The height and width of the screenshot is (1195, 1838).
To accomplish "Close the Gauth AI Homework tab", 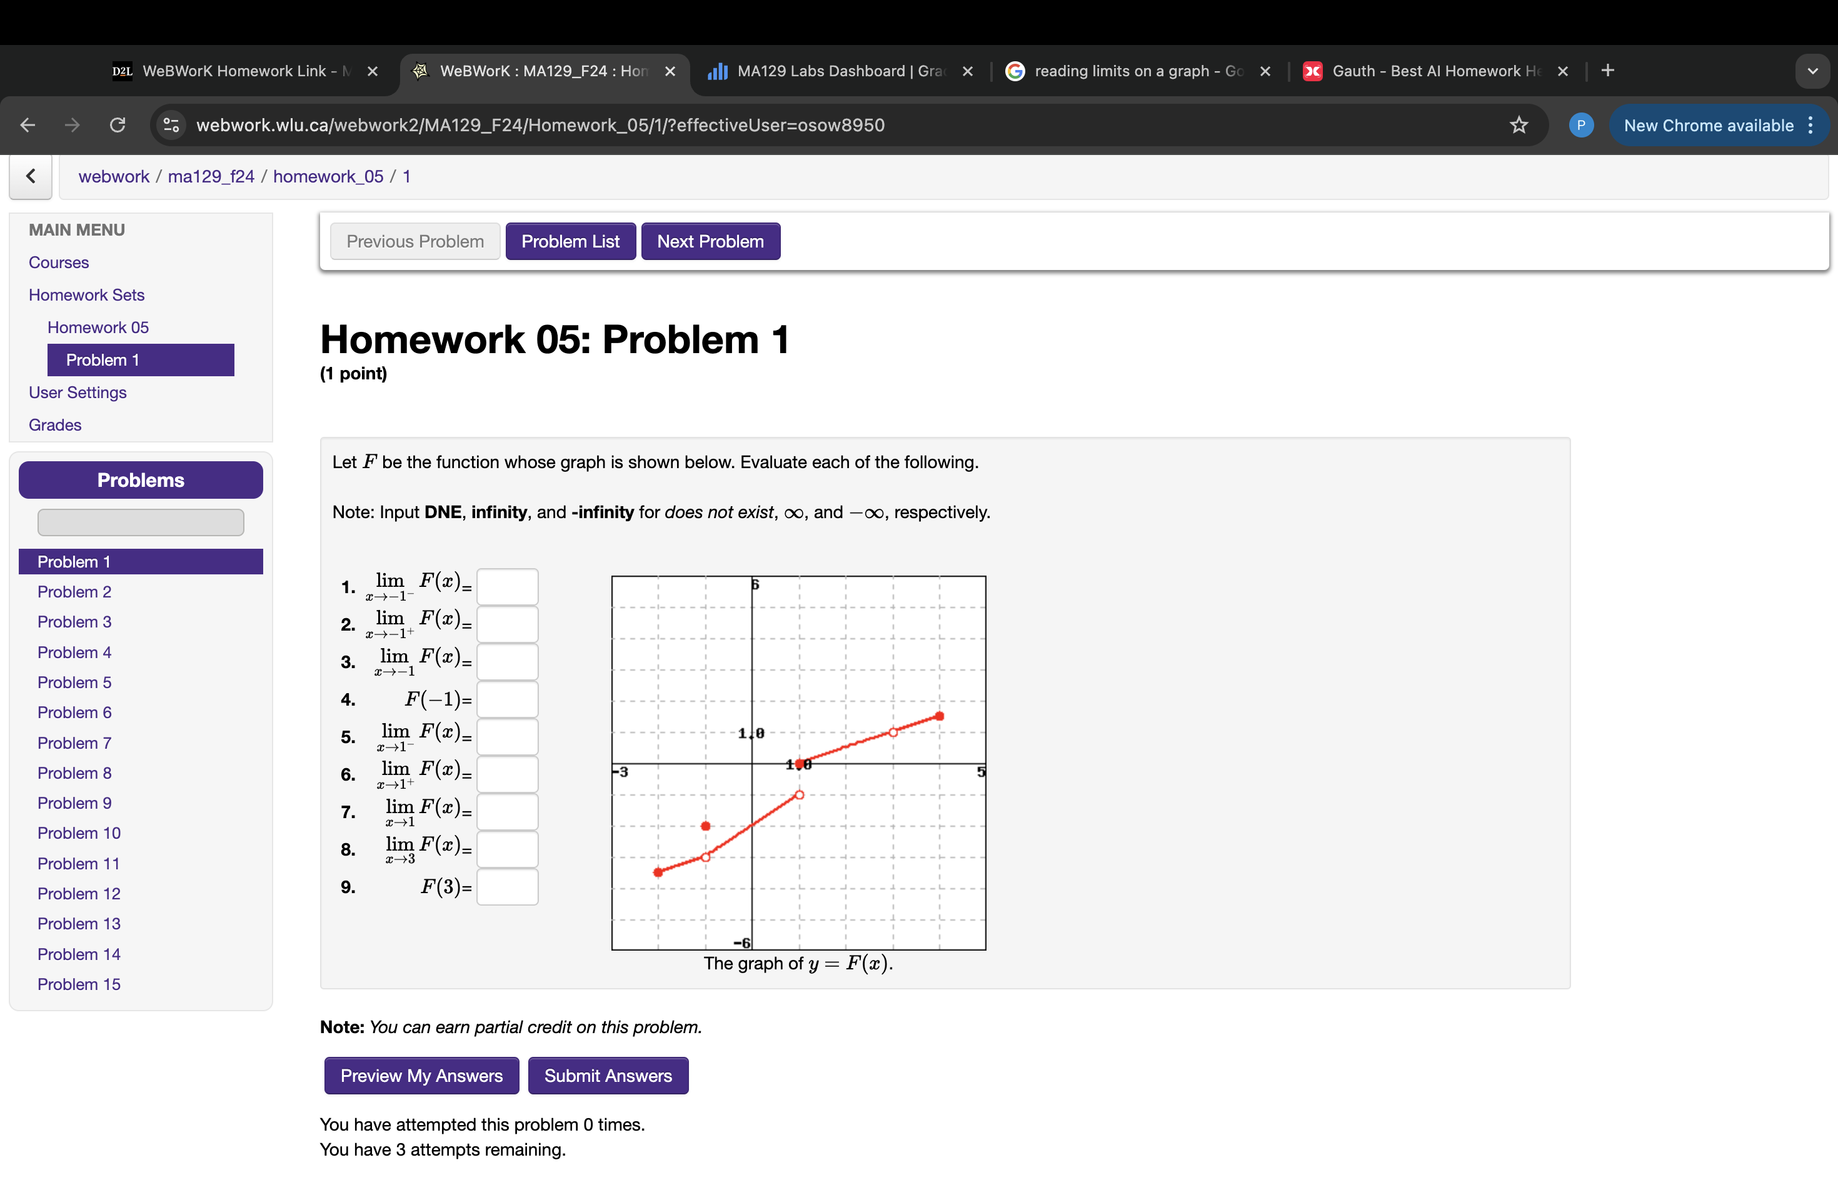I will click(x=1563, y=71).
